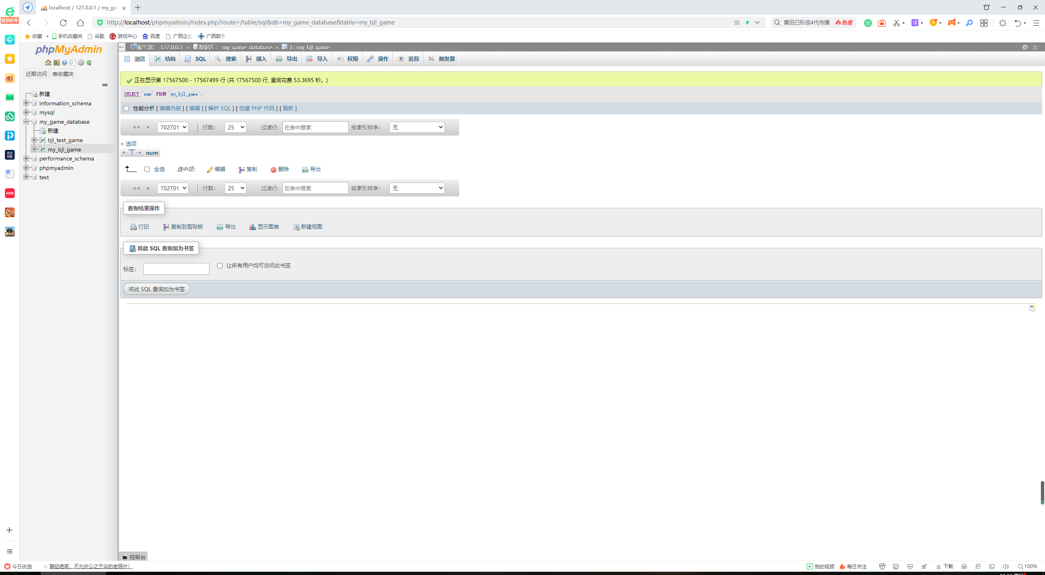Click the browser refresh icon
Image resolution: width=1045 pixels, height=575 pixels.
tap(63, 22)
